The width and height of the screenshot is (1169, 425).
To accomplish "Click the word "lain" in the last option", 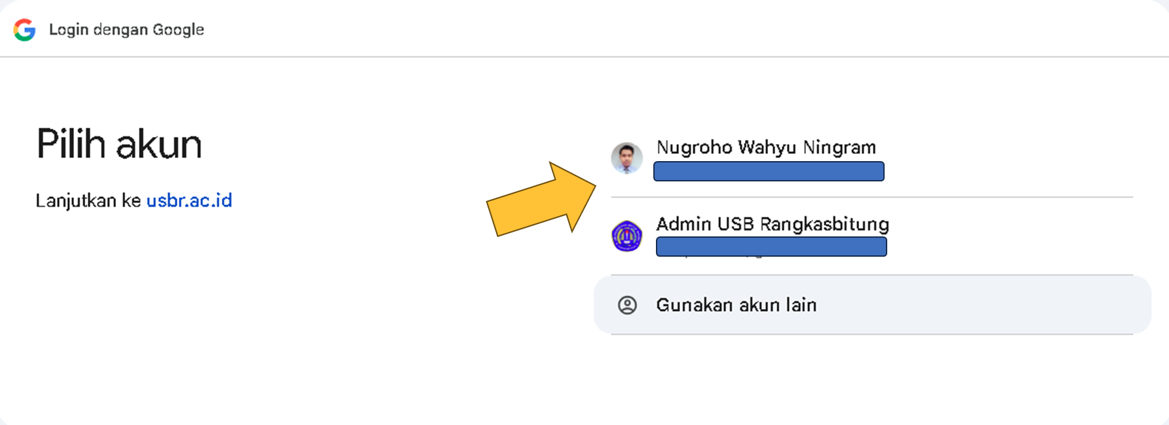I will point(801,305).
